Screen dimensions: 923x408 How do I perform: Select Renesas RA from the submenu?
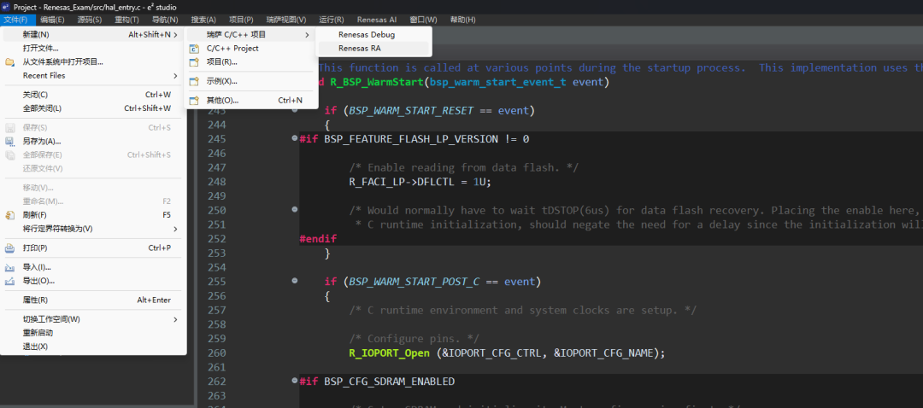coord(359,49)
